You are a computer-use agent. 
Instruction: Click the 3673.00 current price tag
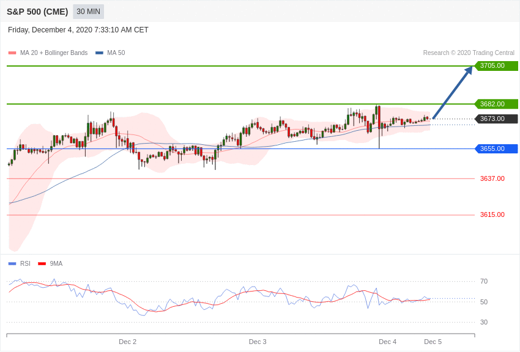tap(497, 119)
